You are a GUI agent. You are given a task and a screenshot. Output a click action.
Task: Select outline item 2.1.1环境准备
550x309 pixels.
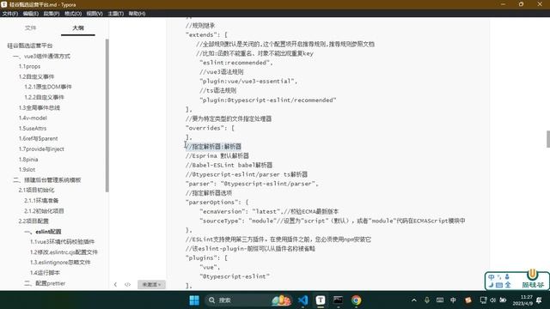click(x=41, y=200)
